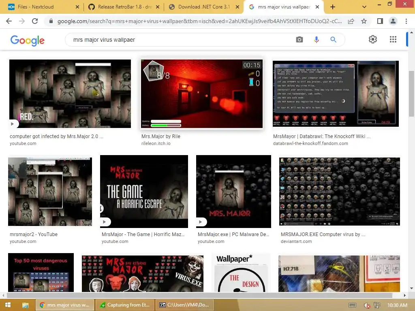Click the muted volume tray icon
Screen dimensions: 415x311
(x=367, y=305)
